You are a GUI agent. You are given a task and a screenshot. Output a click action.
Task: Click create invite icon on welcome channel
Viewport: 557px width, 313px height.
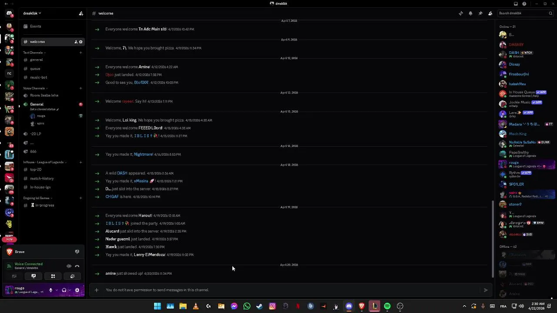[x=76, y=42]
